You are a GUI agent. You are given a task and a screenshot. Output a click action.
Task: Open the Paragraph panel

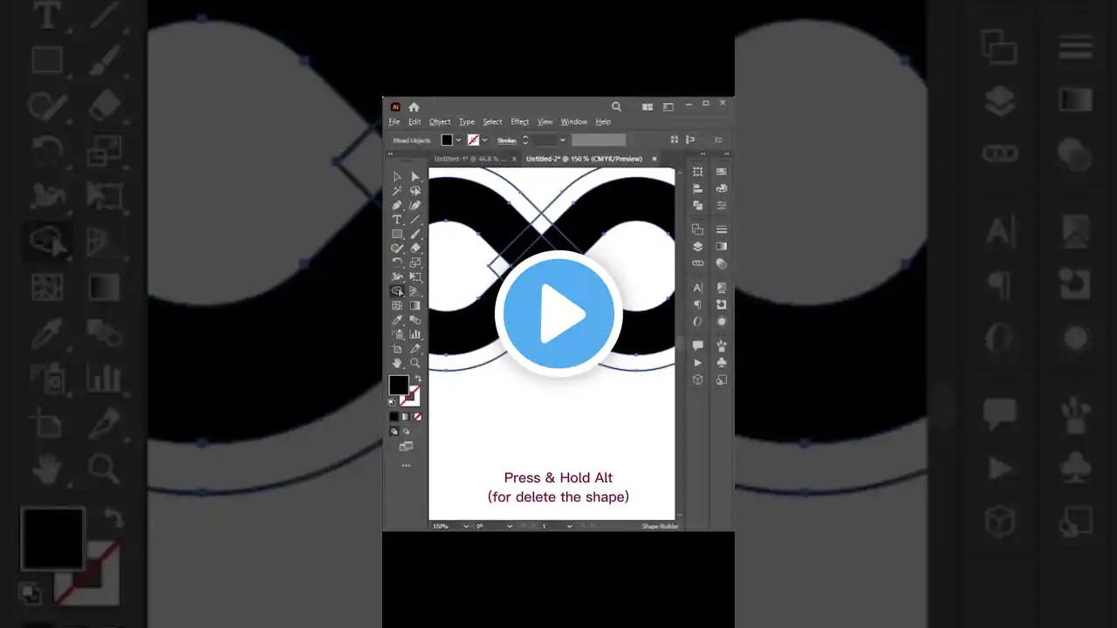coord(697,304)
